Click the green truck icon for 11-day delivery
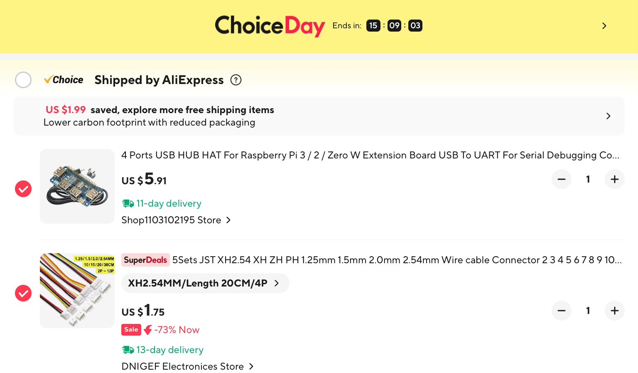Viewport: 638px width, 373px height. pyautogui.click(x=128, y=203)
